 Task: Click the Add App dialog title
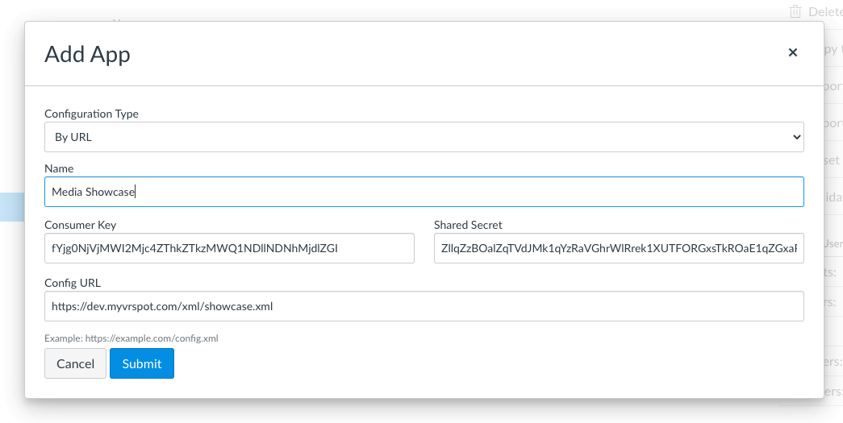87,54
